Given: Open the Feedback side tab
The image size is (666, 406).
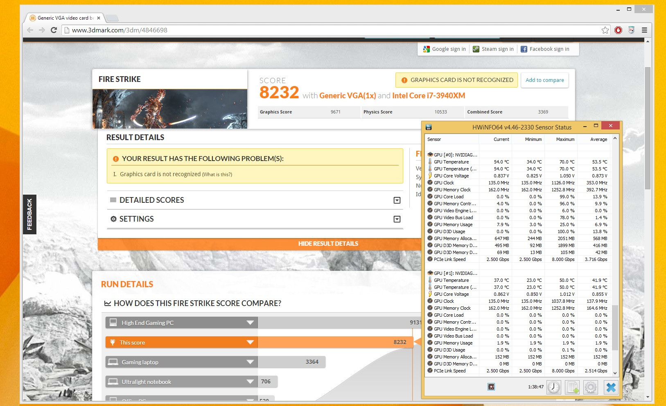Looking at the screenshot, I should coord(29,214).
